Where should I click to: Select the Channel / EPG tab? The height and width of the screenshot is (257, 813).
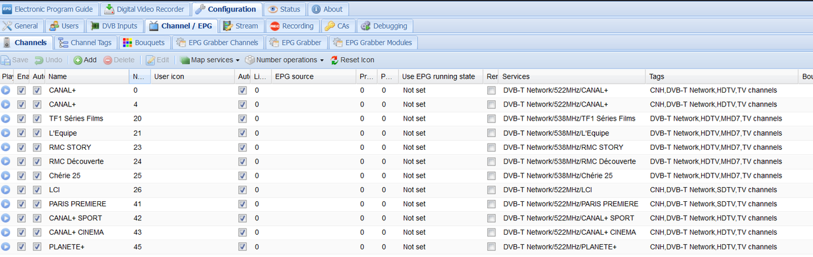[x=181, y=26]
